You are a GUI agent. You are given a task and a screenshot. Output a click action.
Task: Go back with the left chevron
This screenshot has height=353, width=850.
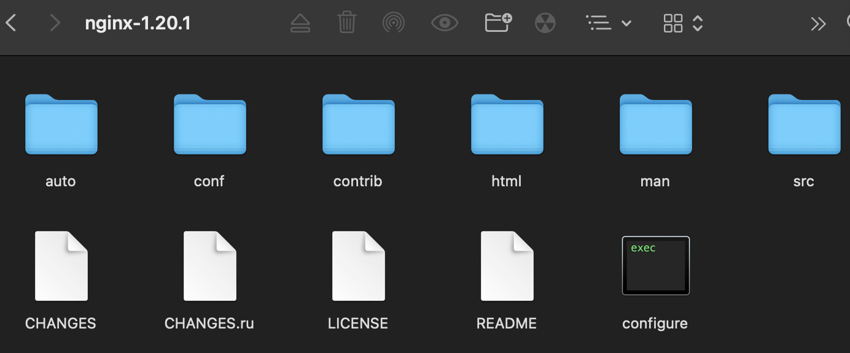point(10,23)
